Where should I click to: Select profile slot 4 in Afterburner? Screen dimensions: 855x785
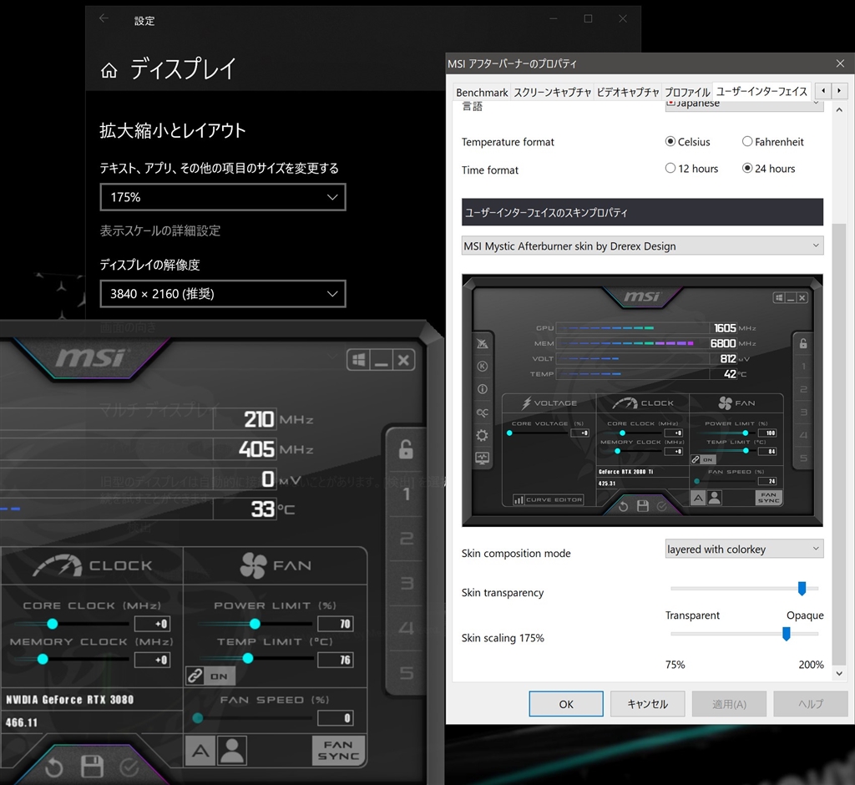(x=407, y=629)
